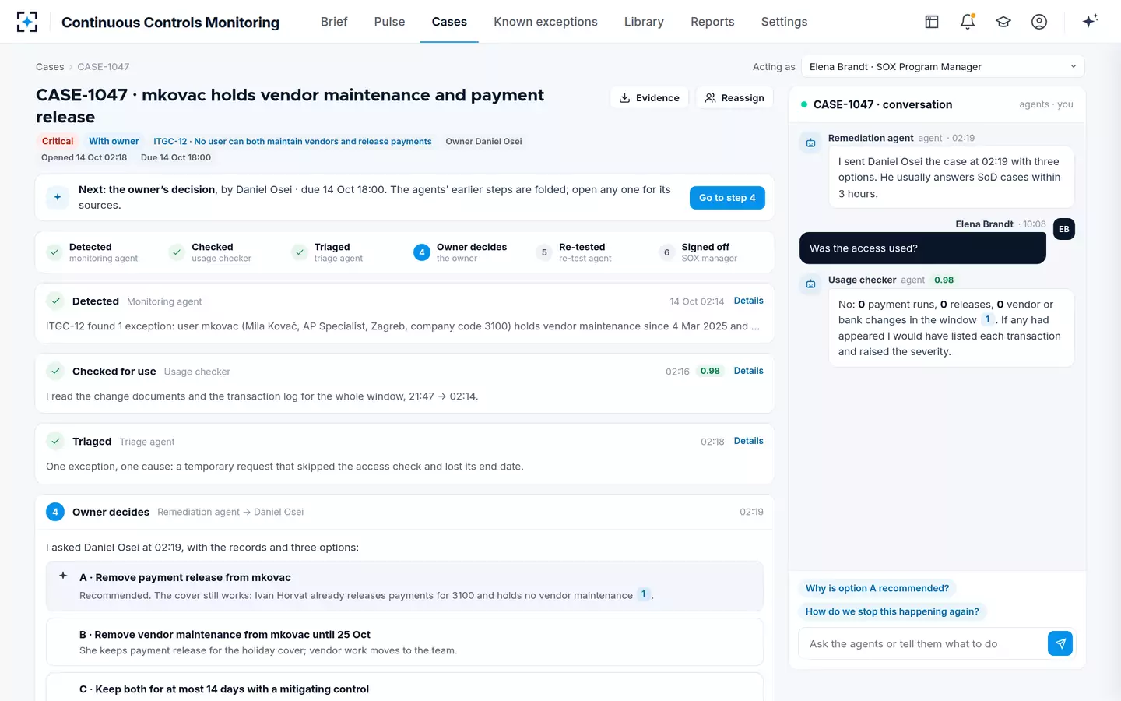This screenshot has height=701, width=1121.
Task: Click the Critical severity tag
Action: click(58, 142)
